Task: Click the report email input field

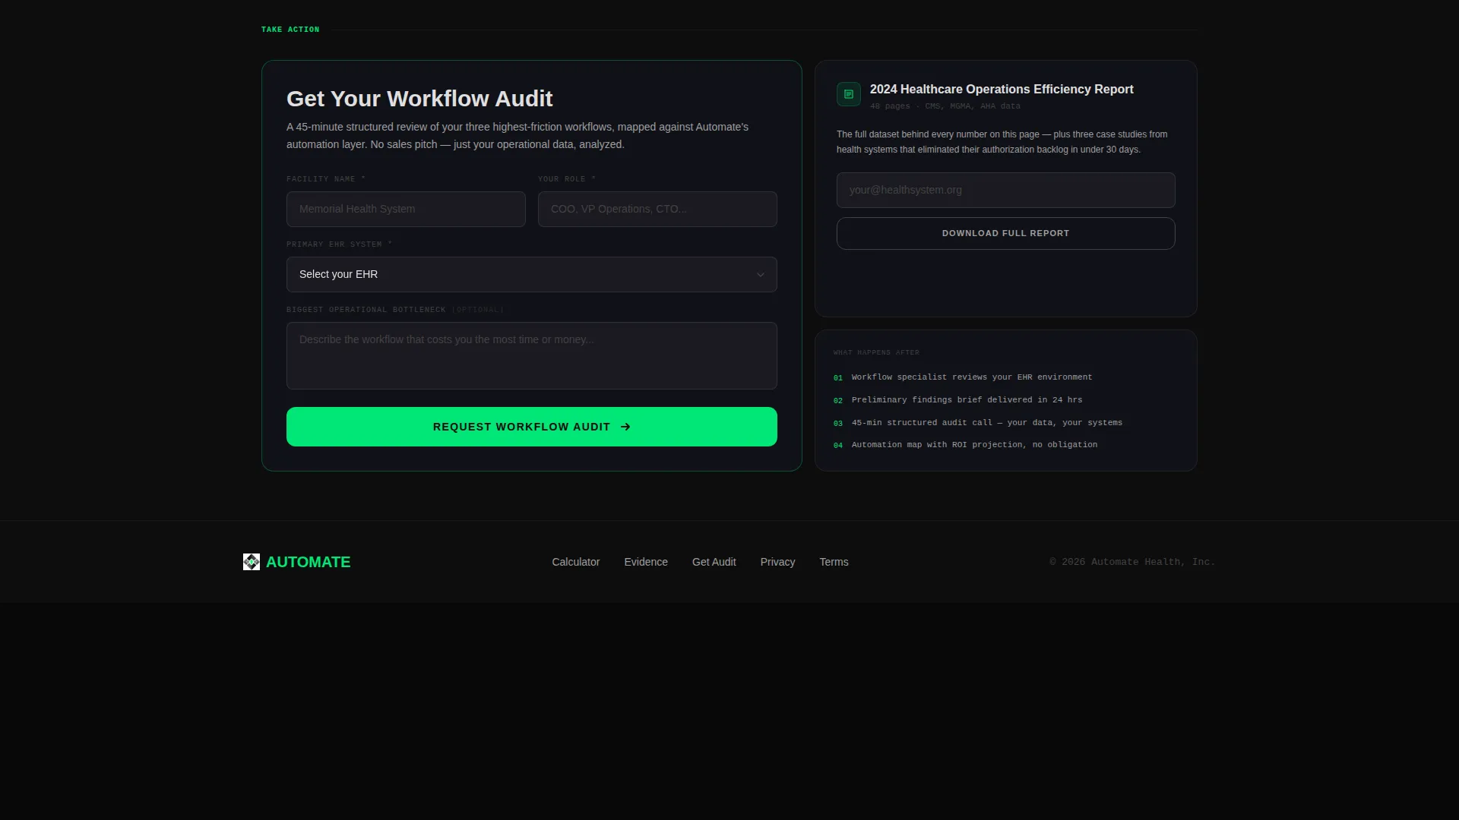Action: pyautogui.click(x=1006, y=190)
